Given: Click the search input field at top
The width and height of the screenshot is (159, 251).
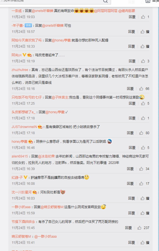Looking at the screenshot, I should tap(53, 1).
